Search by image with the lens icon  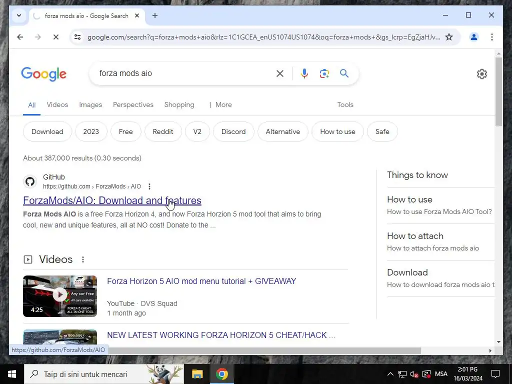(x=324, y=73)
